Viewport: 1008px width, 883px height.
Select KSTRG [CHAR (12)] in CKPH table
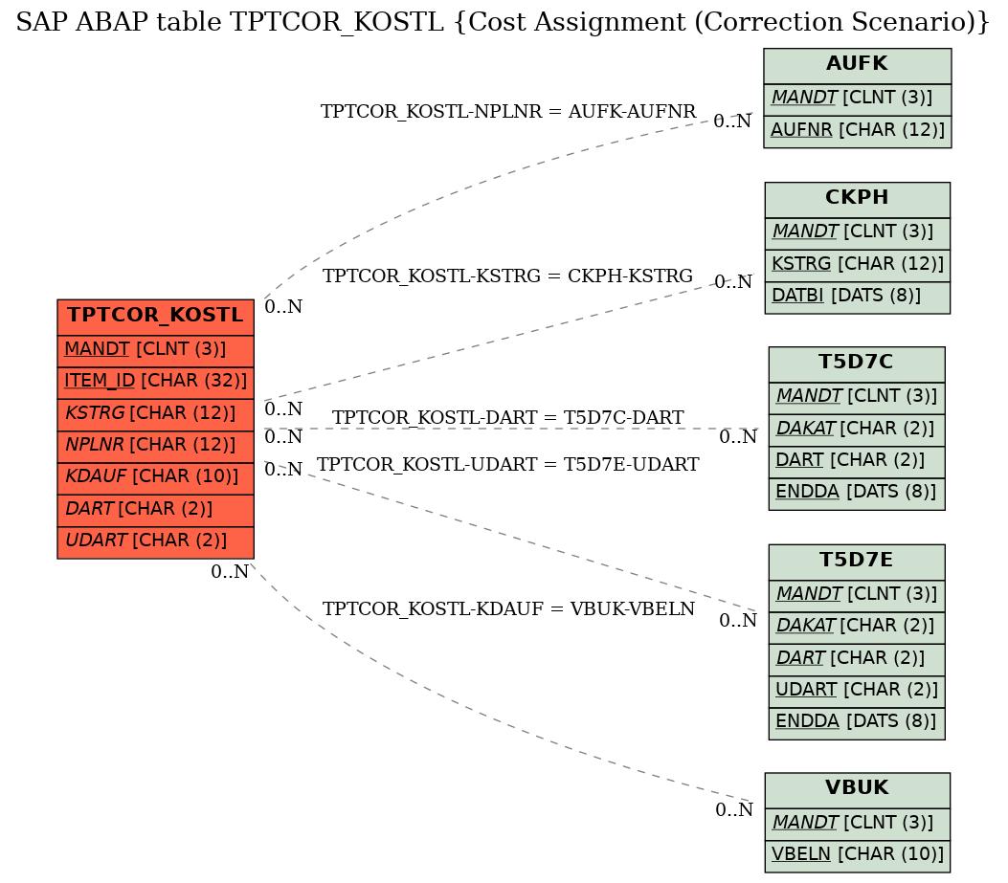coord(857,265)
